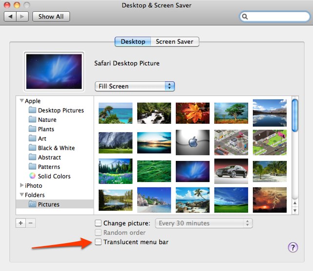Select the Black & White folder
Image resolution: width=313 pixels, height=271 pixels.
click(x=55, y=148)
